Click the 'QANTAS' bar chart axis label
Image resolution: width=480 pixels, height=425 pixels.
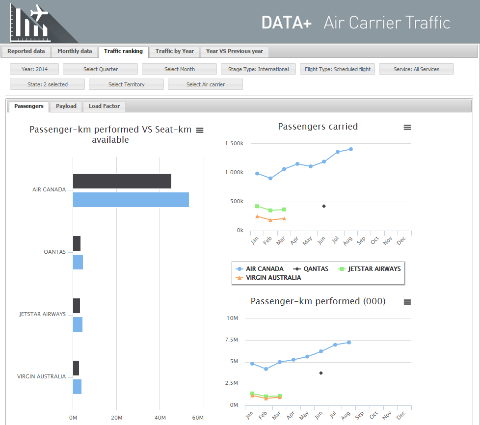click(55, 252)
